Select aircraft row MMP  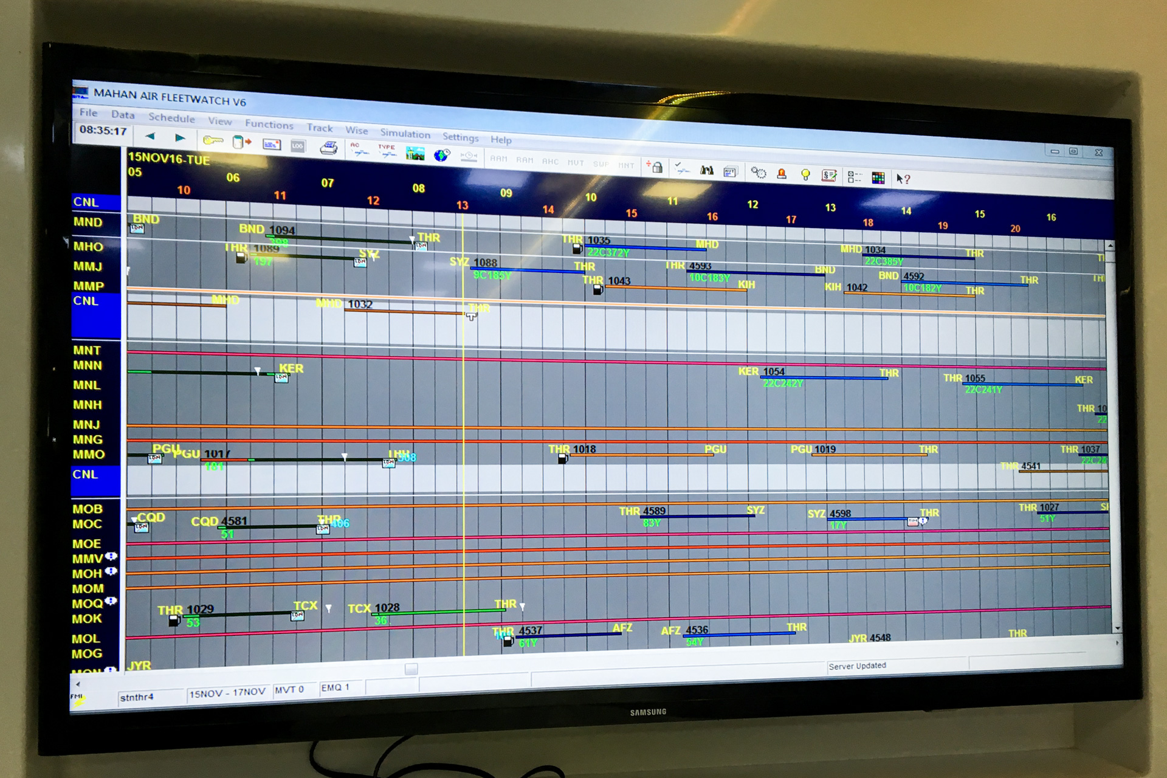[x=89, y=286]
